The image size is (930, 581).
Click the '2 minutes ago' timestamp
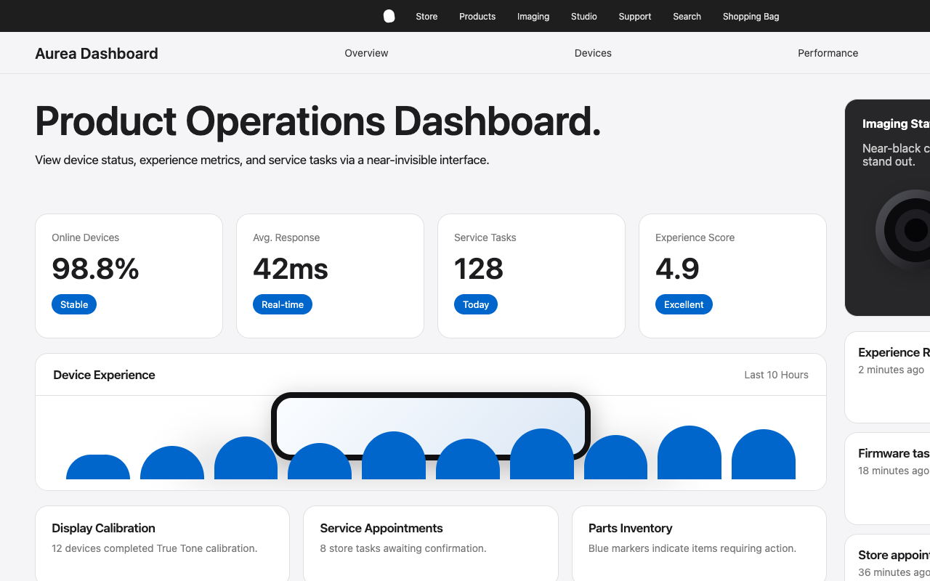891,370
